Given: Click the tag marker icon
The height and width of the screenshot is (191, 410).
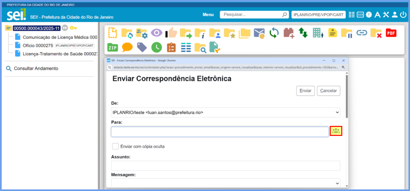Looking at the screenshot, I should 142,47.
